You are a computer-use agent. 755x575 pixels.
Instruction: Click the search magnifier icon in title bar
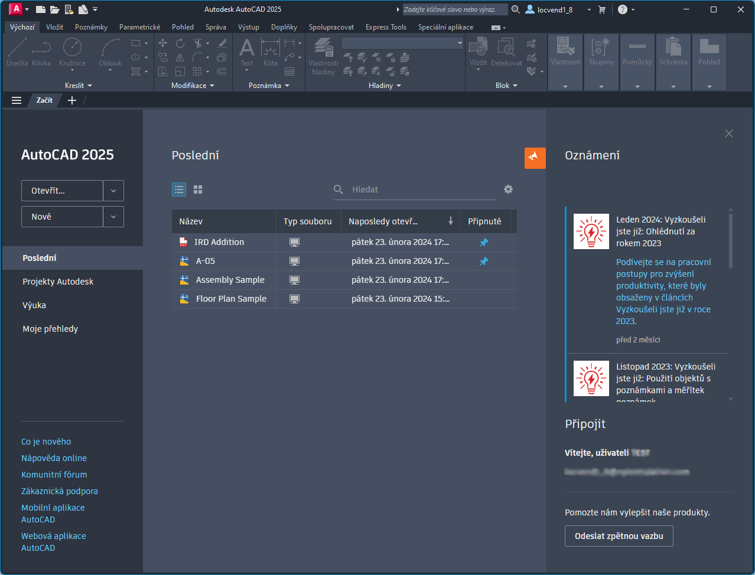[x=515, y=9]
